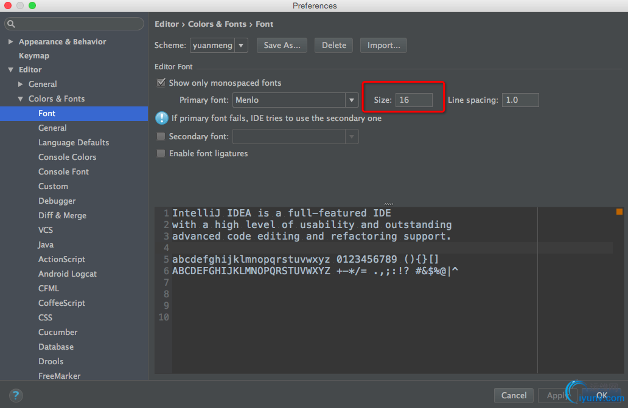
Task: Click the Delete scheme button
Action: 334,45
